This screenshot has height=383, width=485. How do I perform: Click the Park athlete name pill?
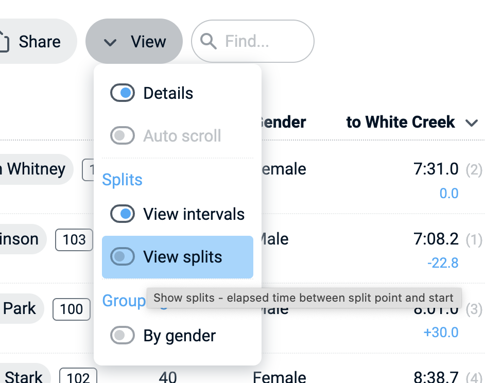pyautogui.click(x=20, y=309)
